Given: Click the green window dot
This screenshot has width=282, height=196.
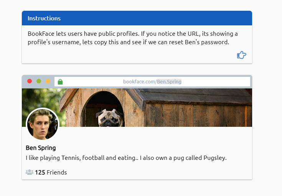Looking at the screenshot, I should pos(39,81).
